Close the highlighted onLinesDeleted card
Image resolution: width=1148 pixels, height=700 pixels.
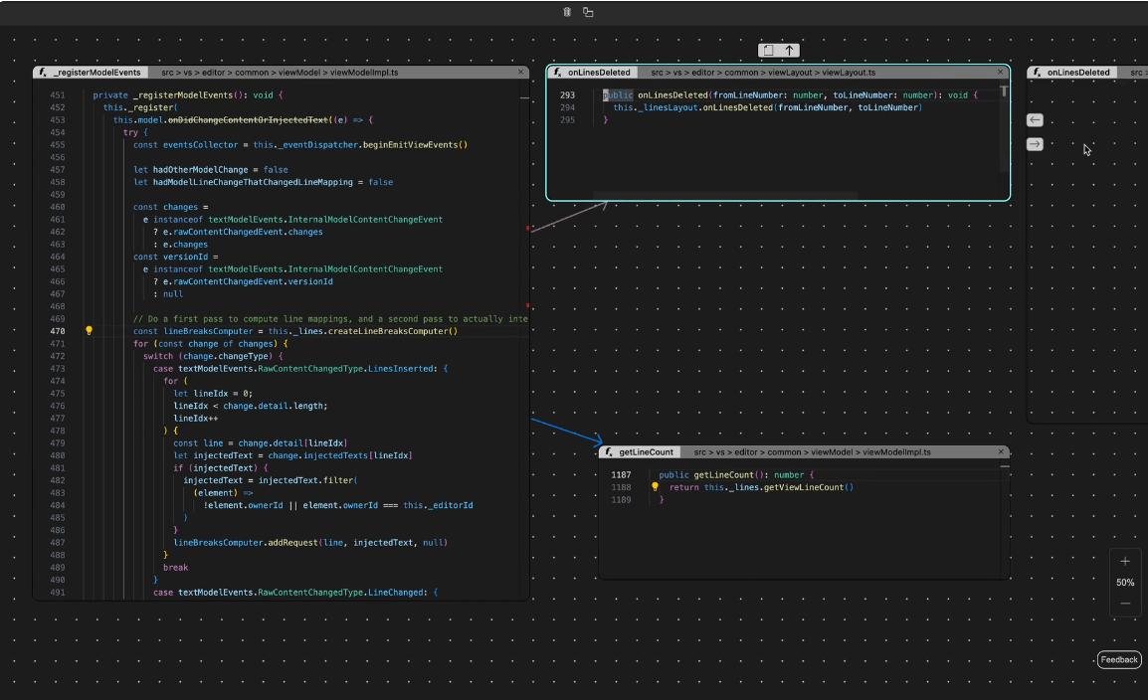point(1000,72)
